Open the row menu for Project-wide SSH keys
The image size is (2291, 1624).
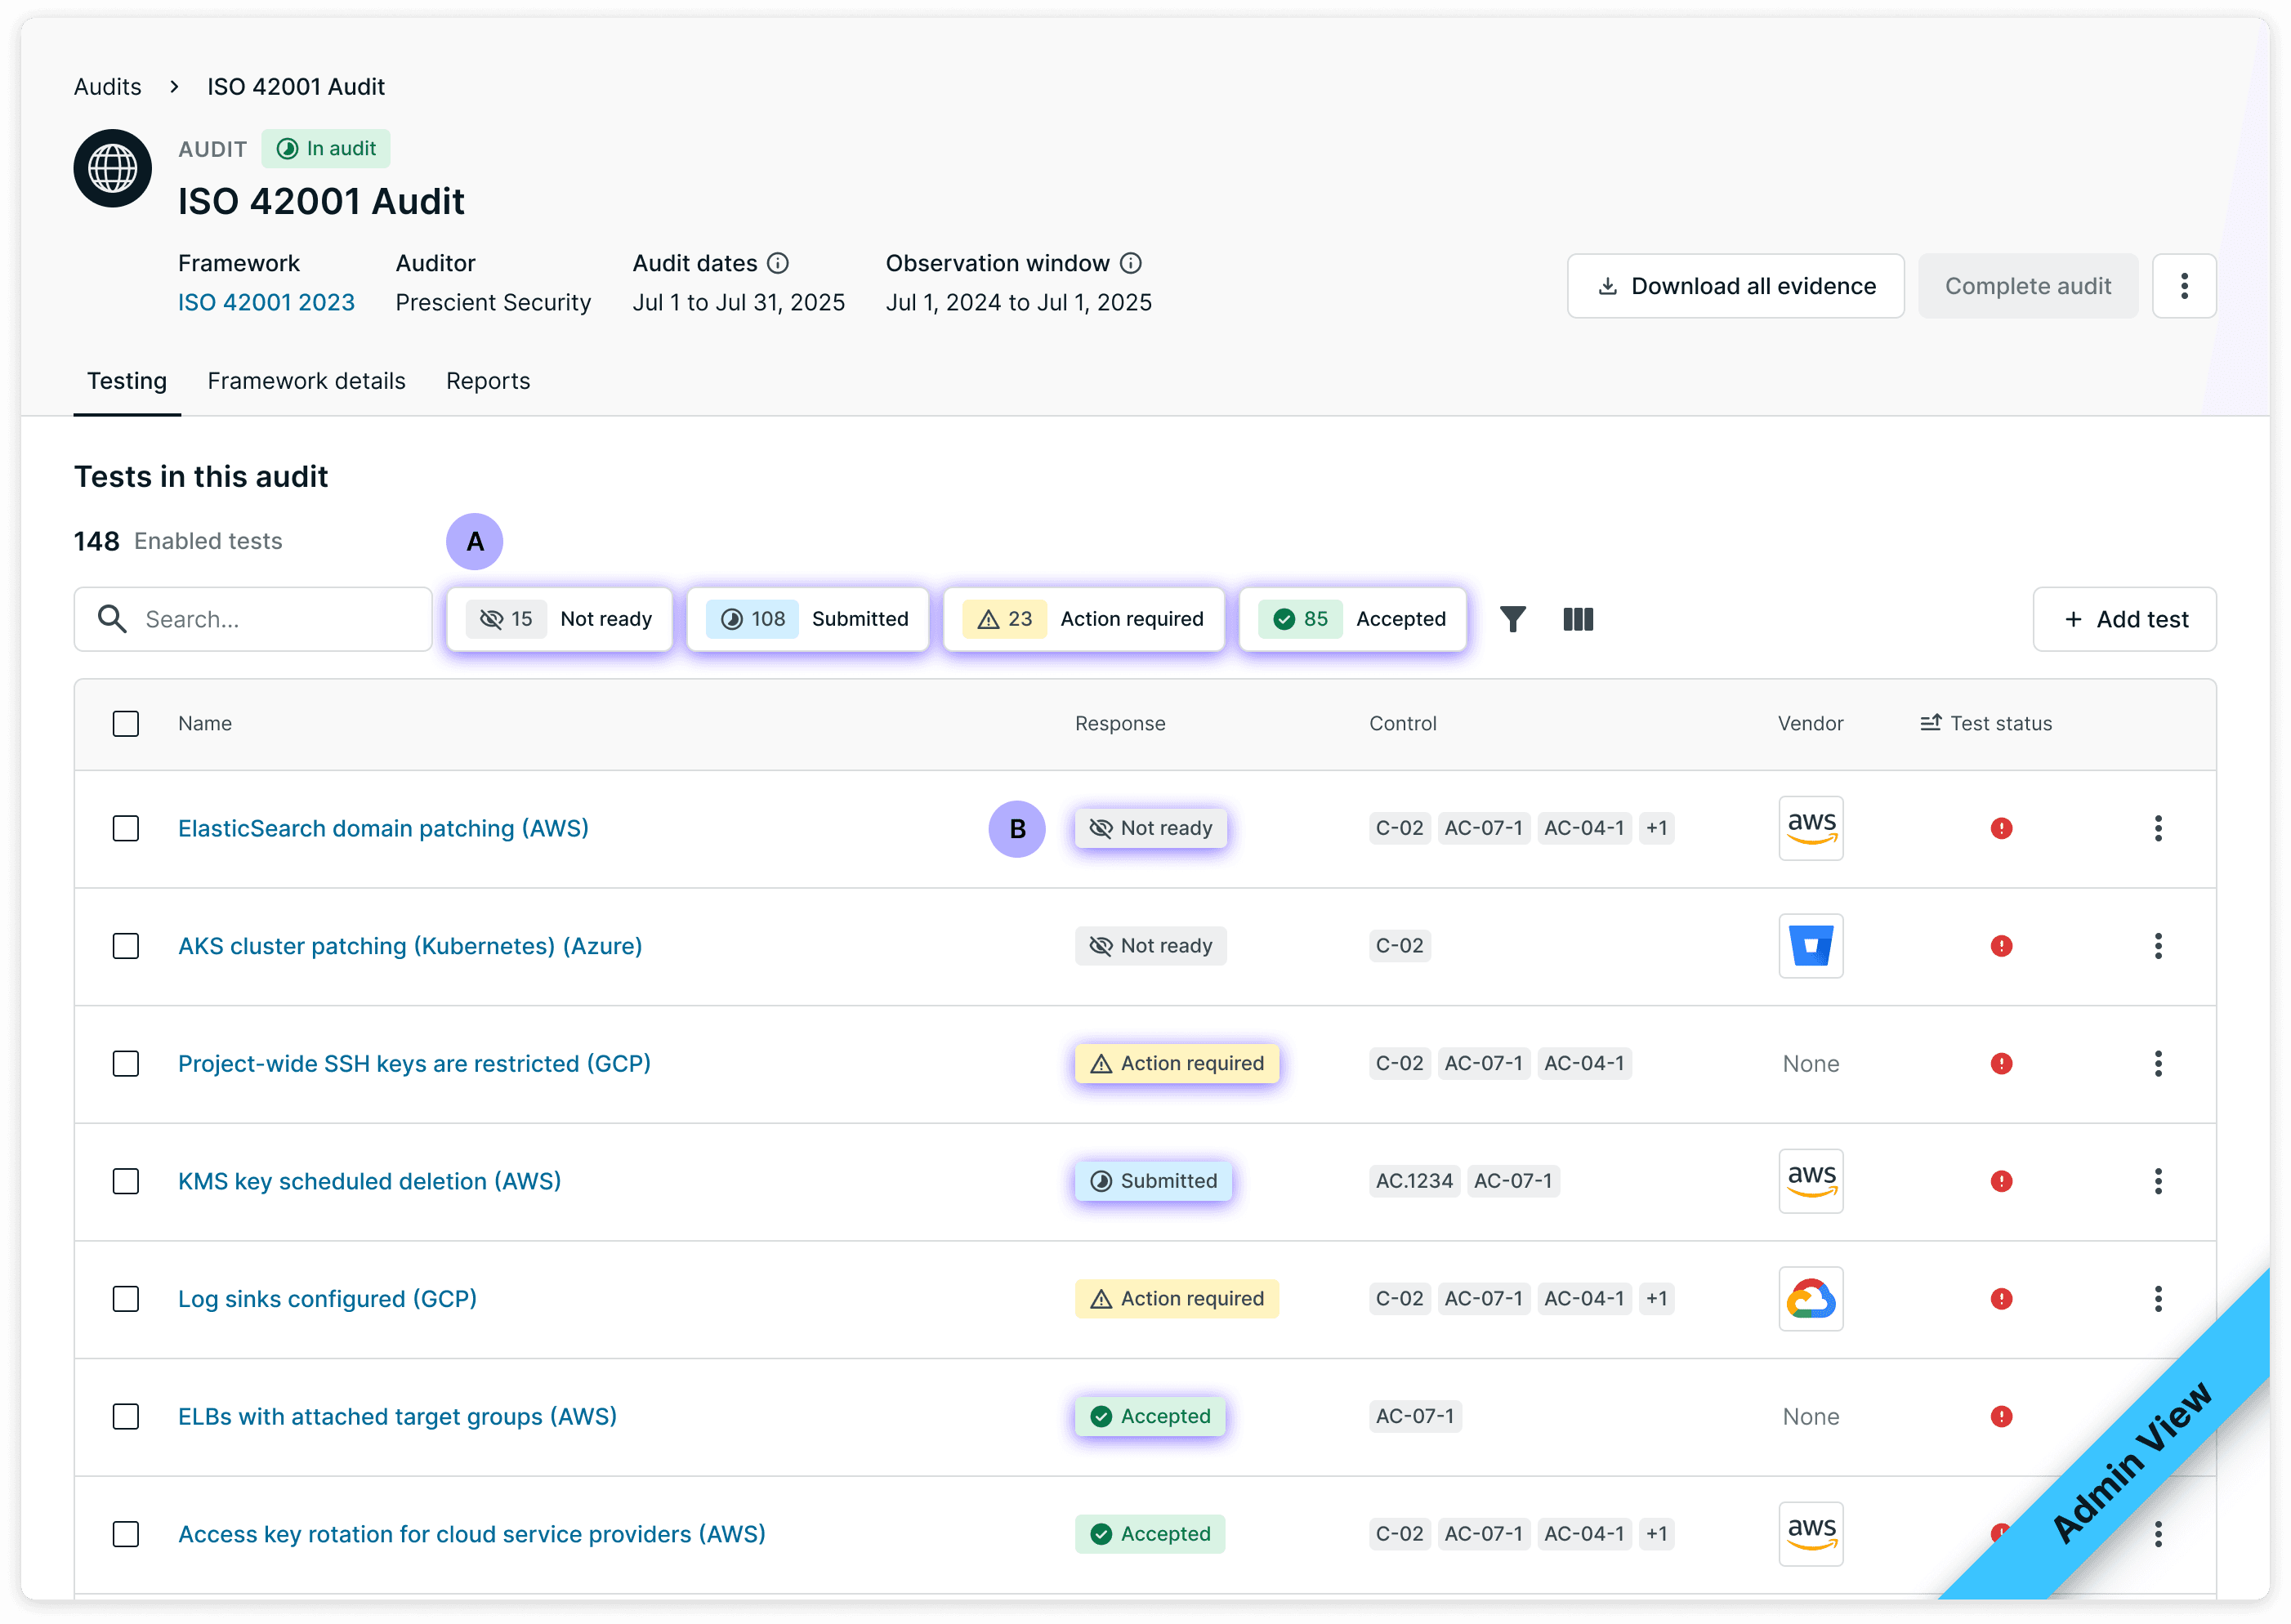coord(2157,1063)
